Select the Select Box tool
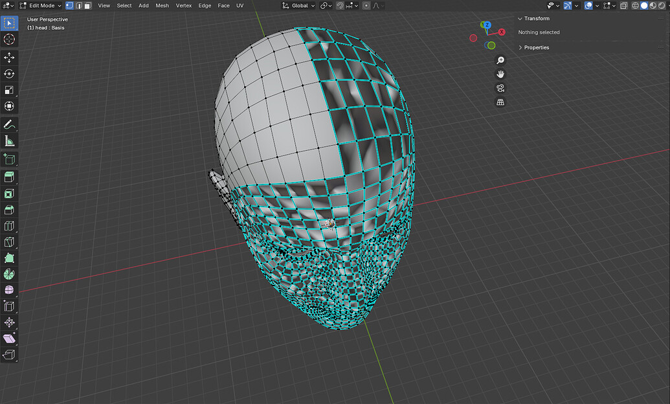 9,23
